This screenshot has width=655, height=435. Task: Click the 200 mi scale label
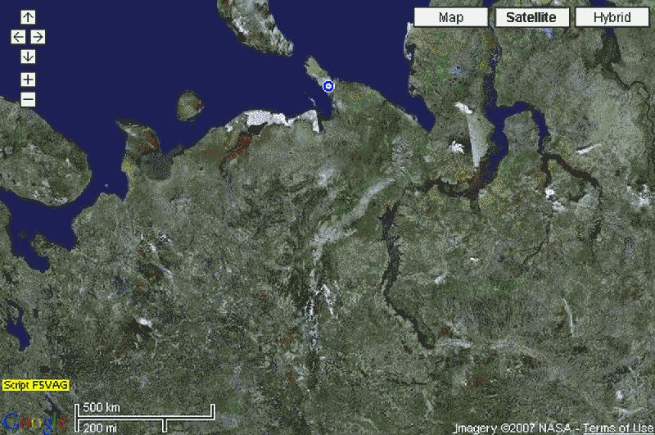pos(100,428)
